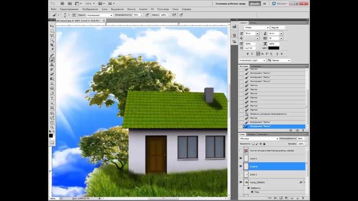Select the Hand tool
The width and height of the screenshot is (358, 201).
(x=52, y=123)
